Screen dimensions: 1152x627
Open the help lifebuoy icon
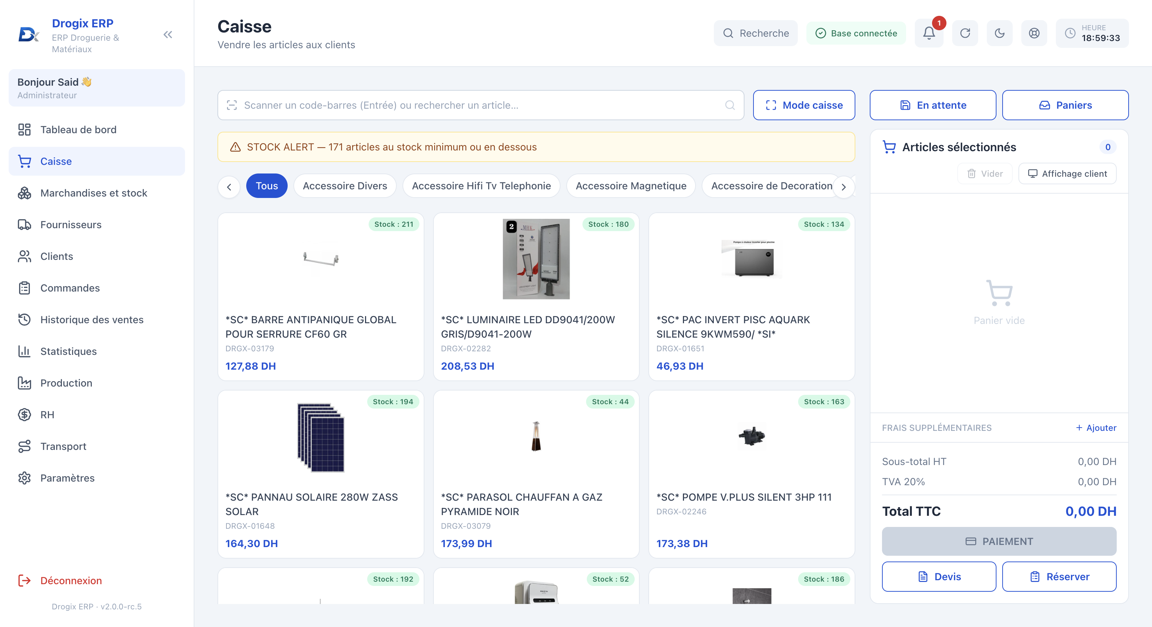point(1034,33)
